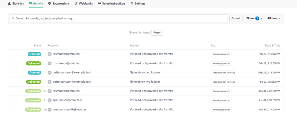Click the Suppressions minus-circle icon

49,3
